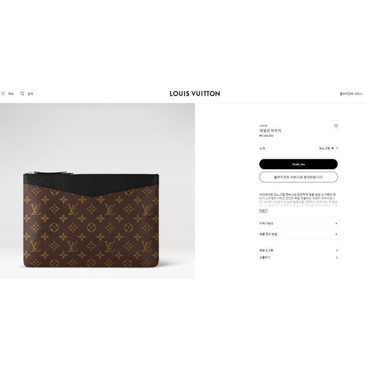Click the 검색 search label
This screenshot has height=365, width=365.
(x=30, y=94)
